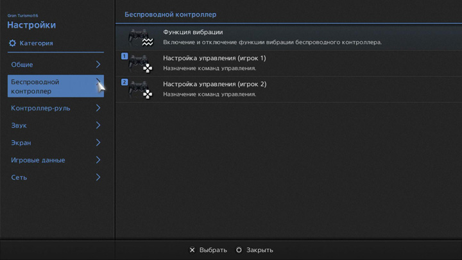
Task: Click the blue player 2 number badge
Action: coord(124,82)
